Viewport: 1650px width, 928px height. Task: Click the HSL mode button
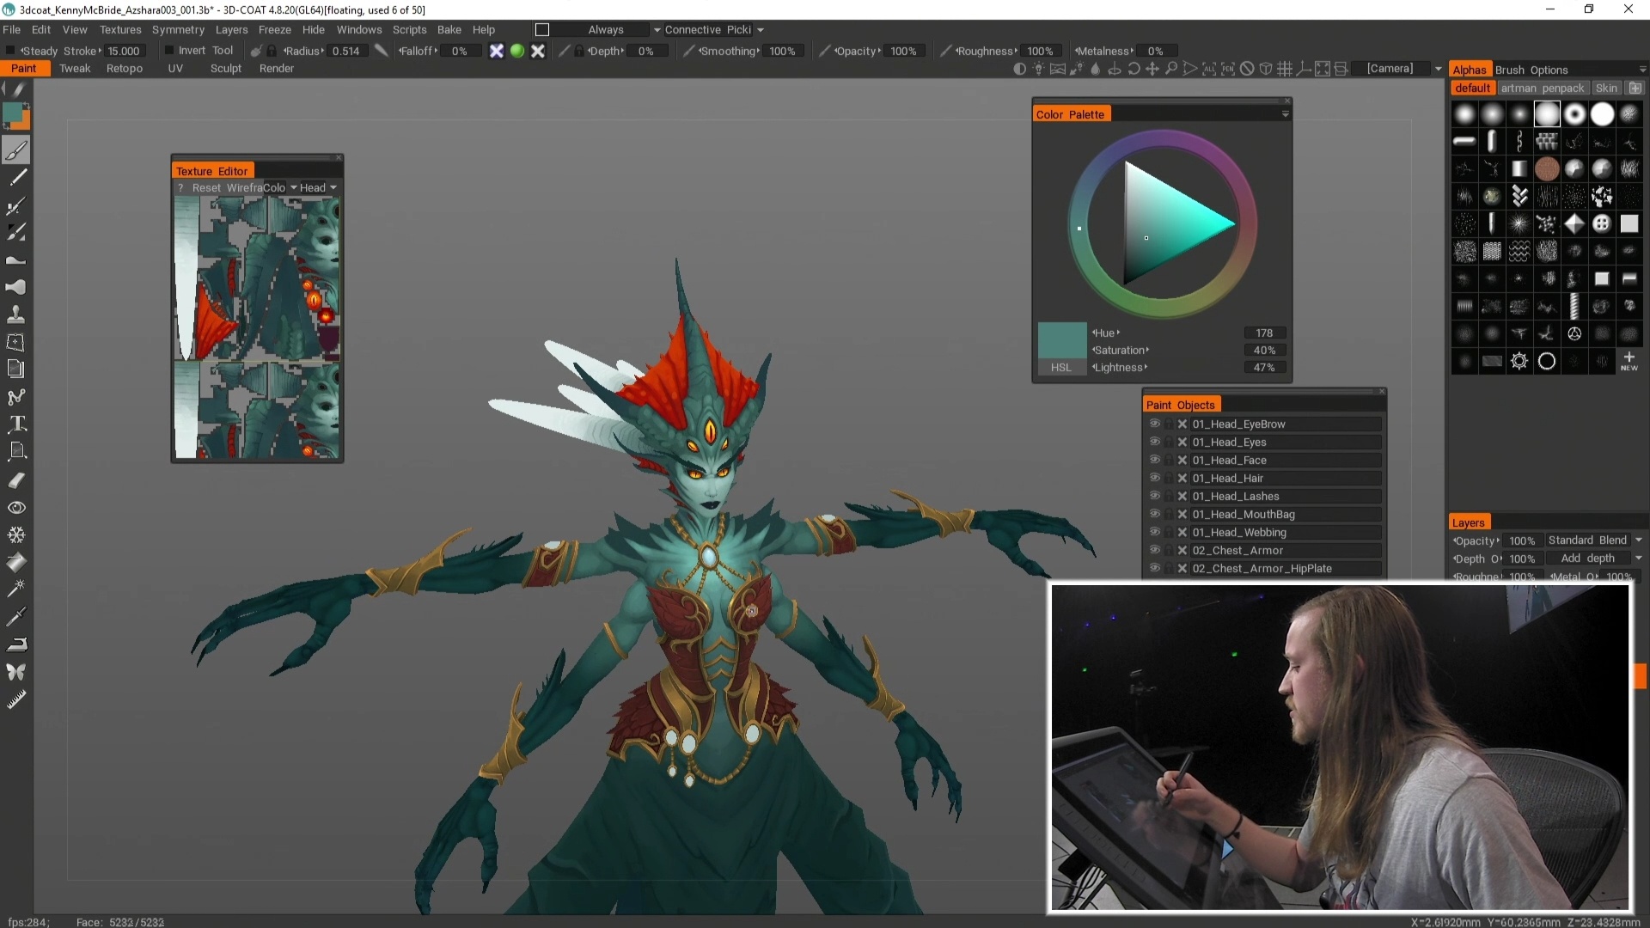coord(1061,368)
